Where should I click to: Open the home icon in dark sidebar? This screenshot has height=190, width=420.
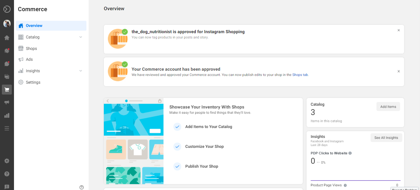[7, 38]
